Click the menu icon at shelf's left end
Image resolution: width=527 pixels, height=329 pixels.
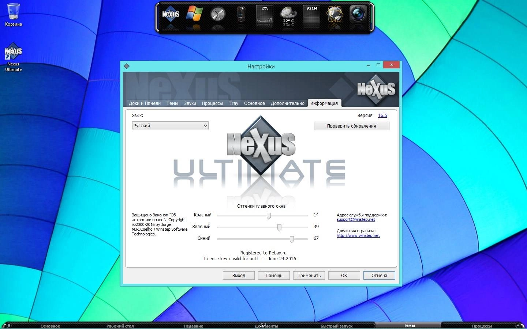tap(9, 325)
